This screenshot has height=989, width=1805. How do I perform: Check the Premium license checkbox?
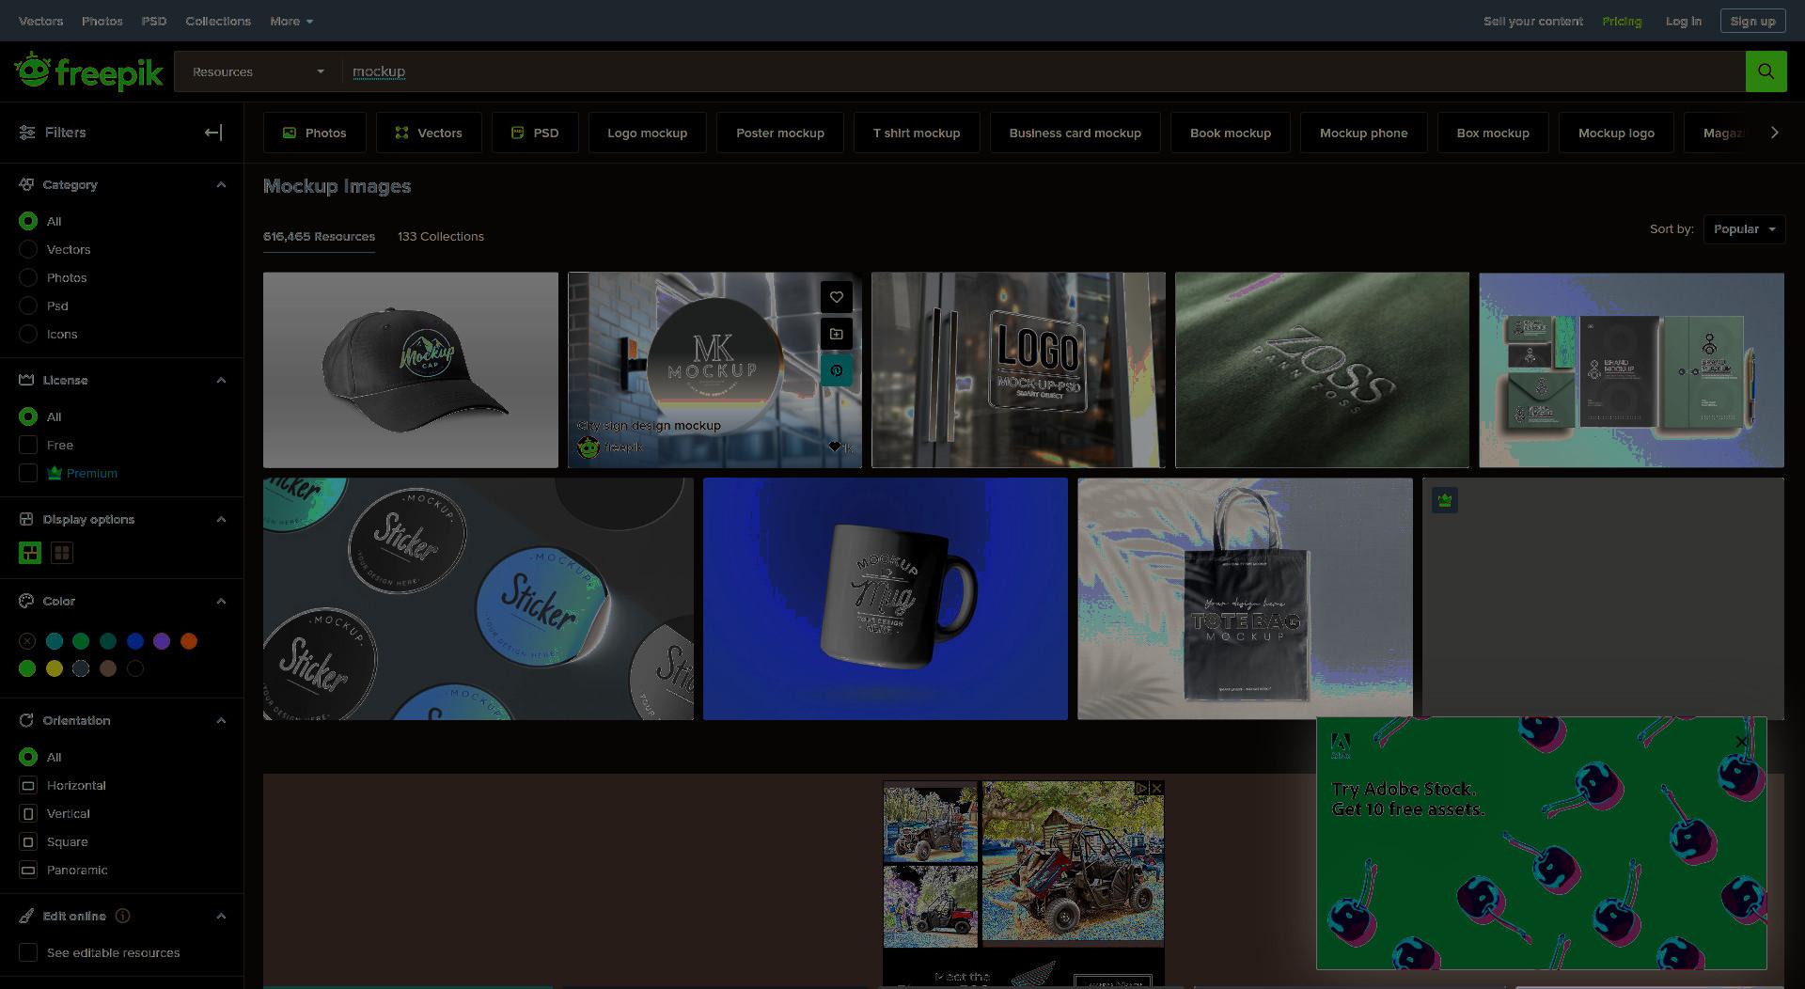pos(28,473)
